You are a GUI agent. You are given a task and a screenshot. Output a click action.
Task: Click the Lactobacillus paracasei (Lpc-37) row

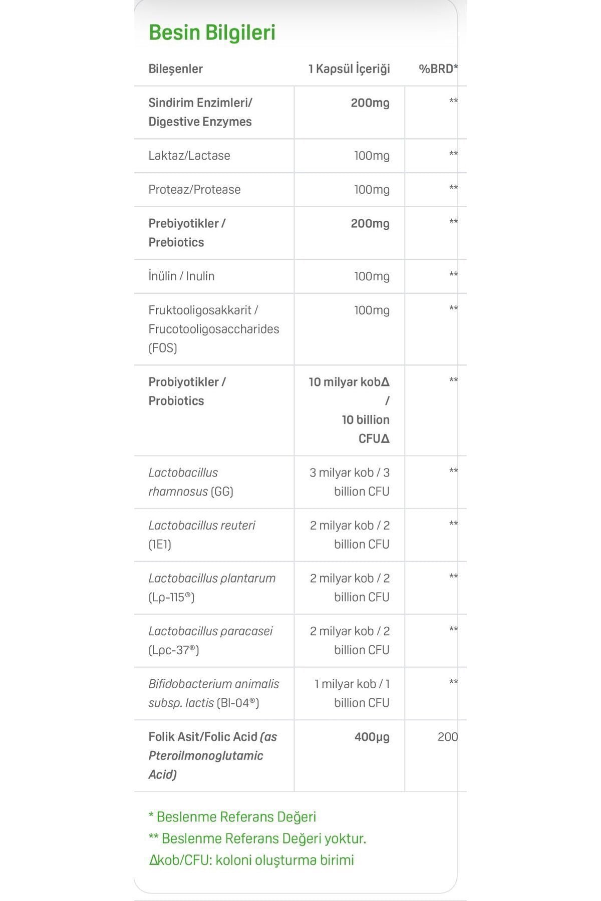[300, 641]
